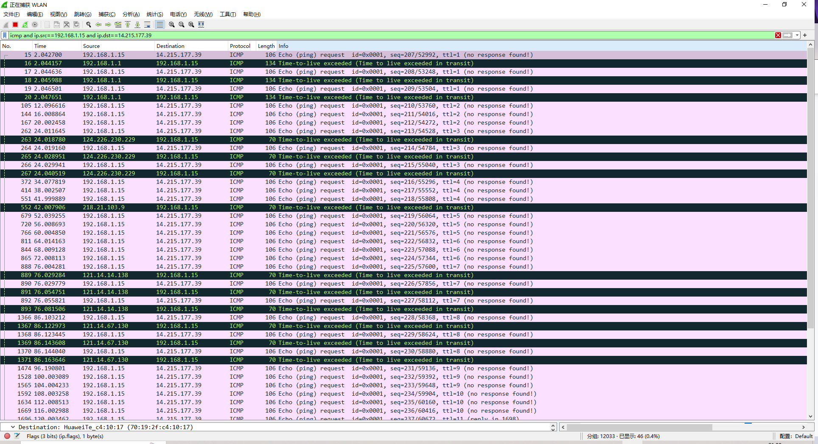Viewport: 818px width, 444px height.
Task: Stop the running capture with red square
Action: [15, 25]
